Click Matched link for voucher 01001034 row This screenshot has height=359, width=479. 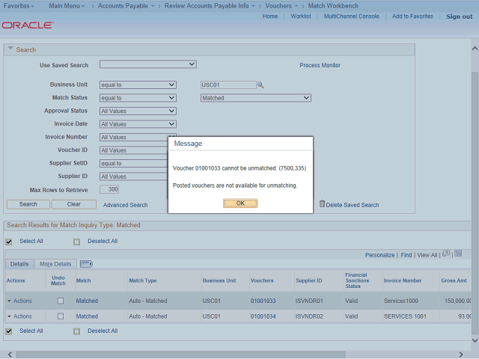point(87,316)
